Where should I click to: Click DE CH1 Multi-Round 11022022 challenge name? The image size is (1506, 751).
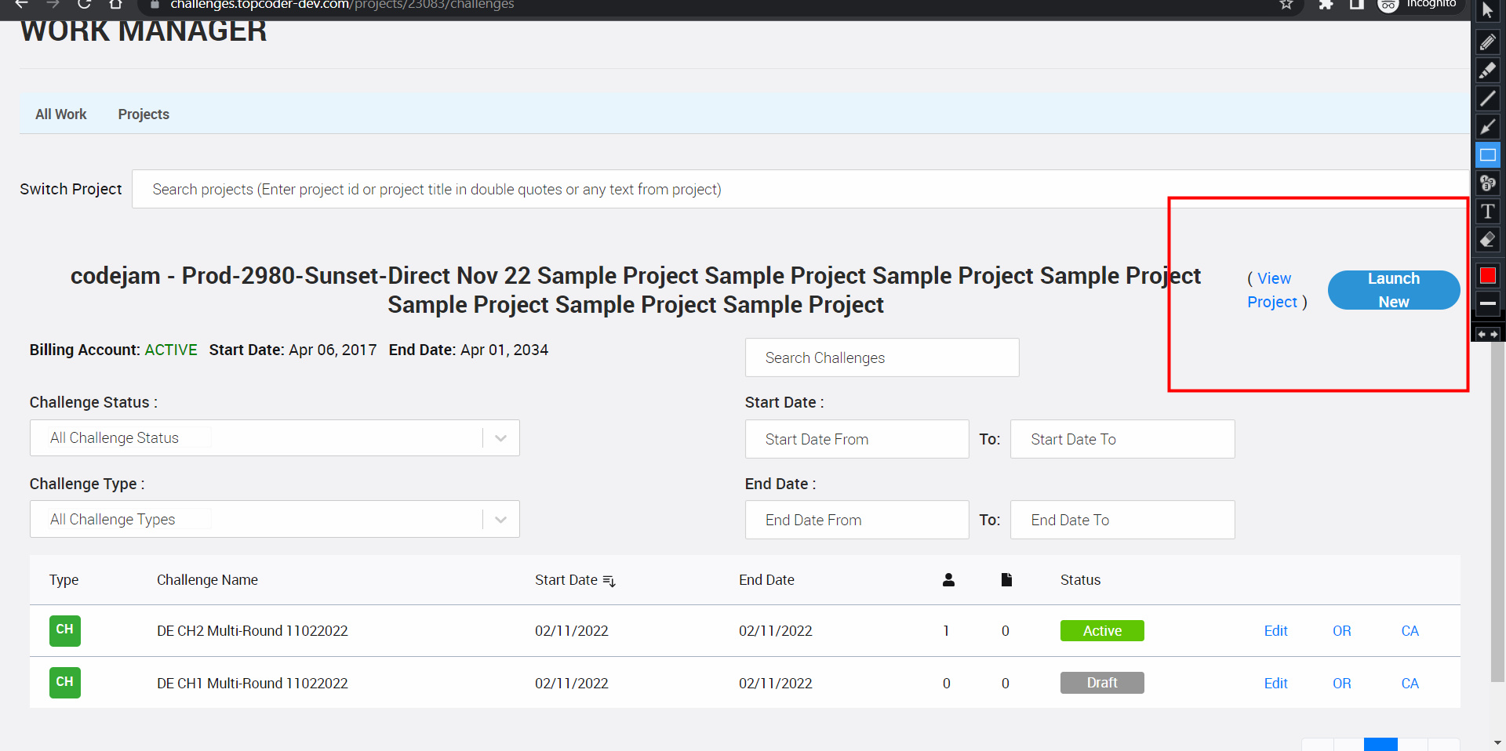pos(252,684)
